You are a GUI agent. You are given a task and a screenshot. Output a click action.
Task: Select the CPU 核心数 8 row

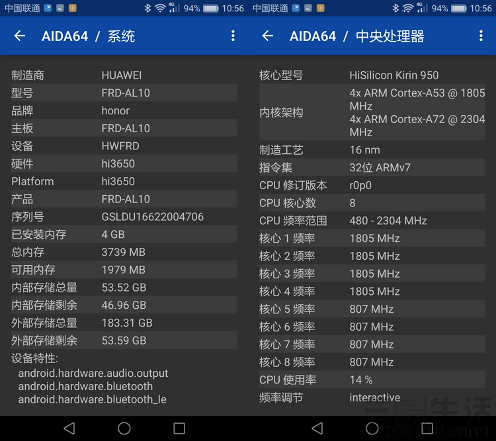[x=372, y=203]
